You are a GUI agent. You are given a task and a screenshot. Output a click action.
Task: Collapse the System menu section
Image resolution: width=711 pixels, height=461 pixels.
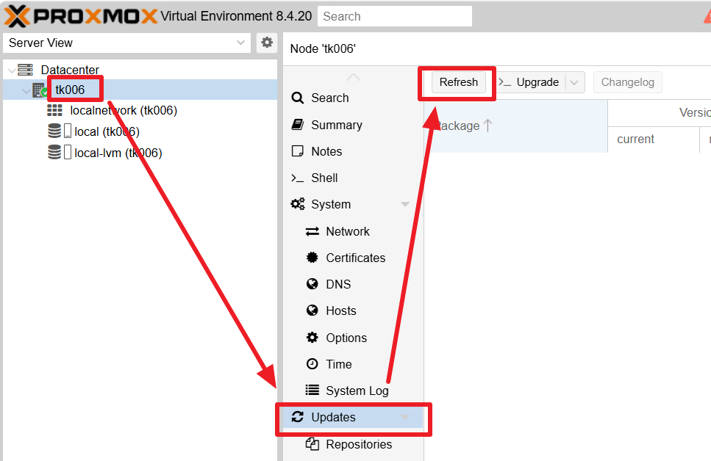405,204
